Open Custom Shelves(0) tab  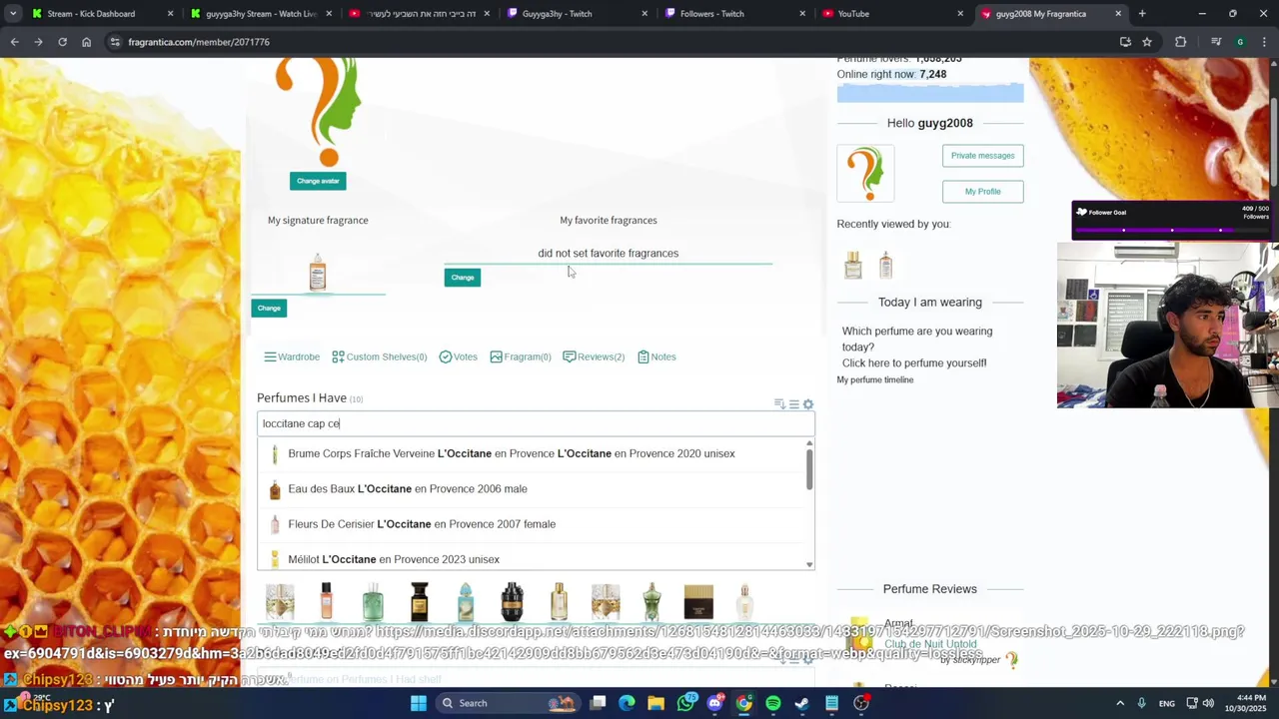[379, 357]
